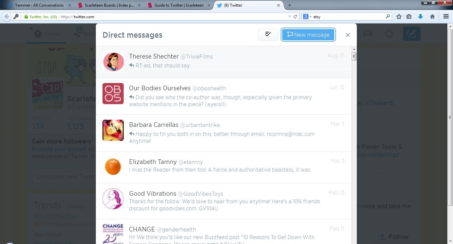Open the Good Vibrations conversation
Image resolution: width=453 pixels, height=244 pixels.
click(224, 201)
